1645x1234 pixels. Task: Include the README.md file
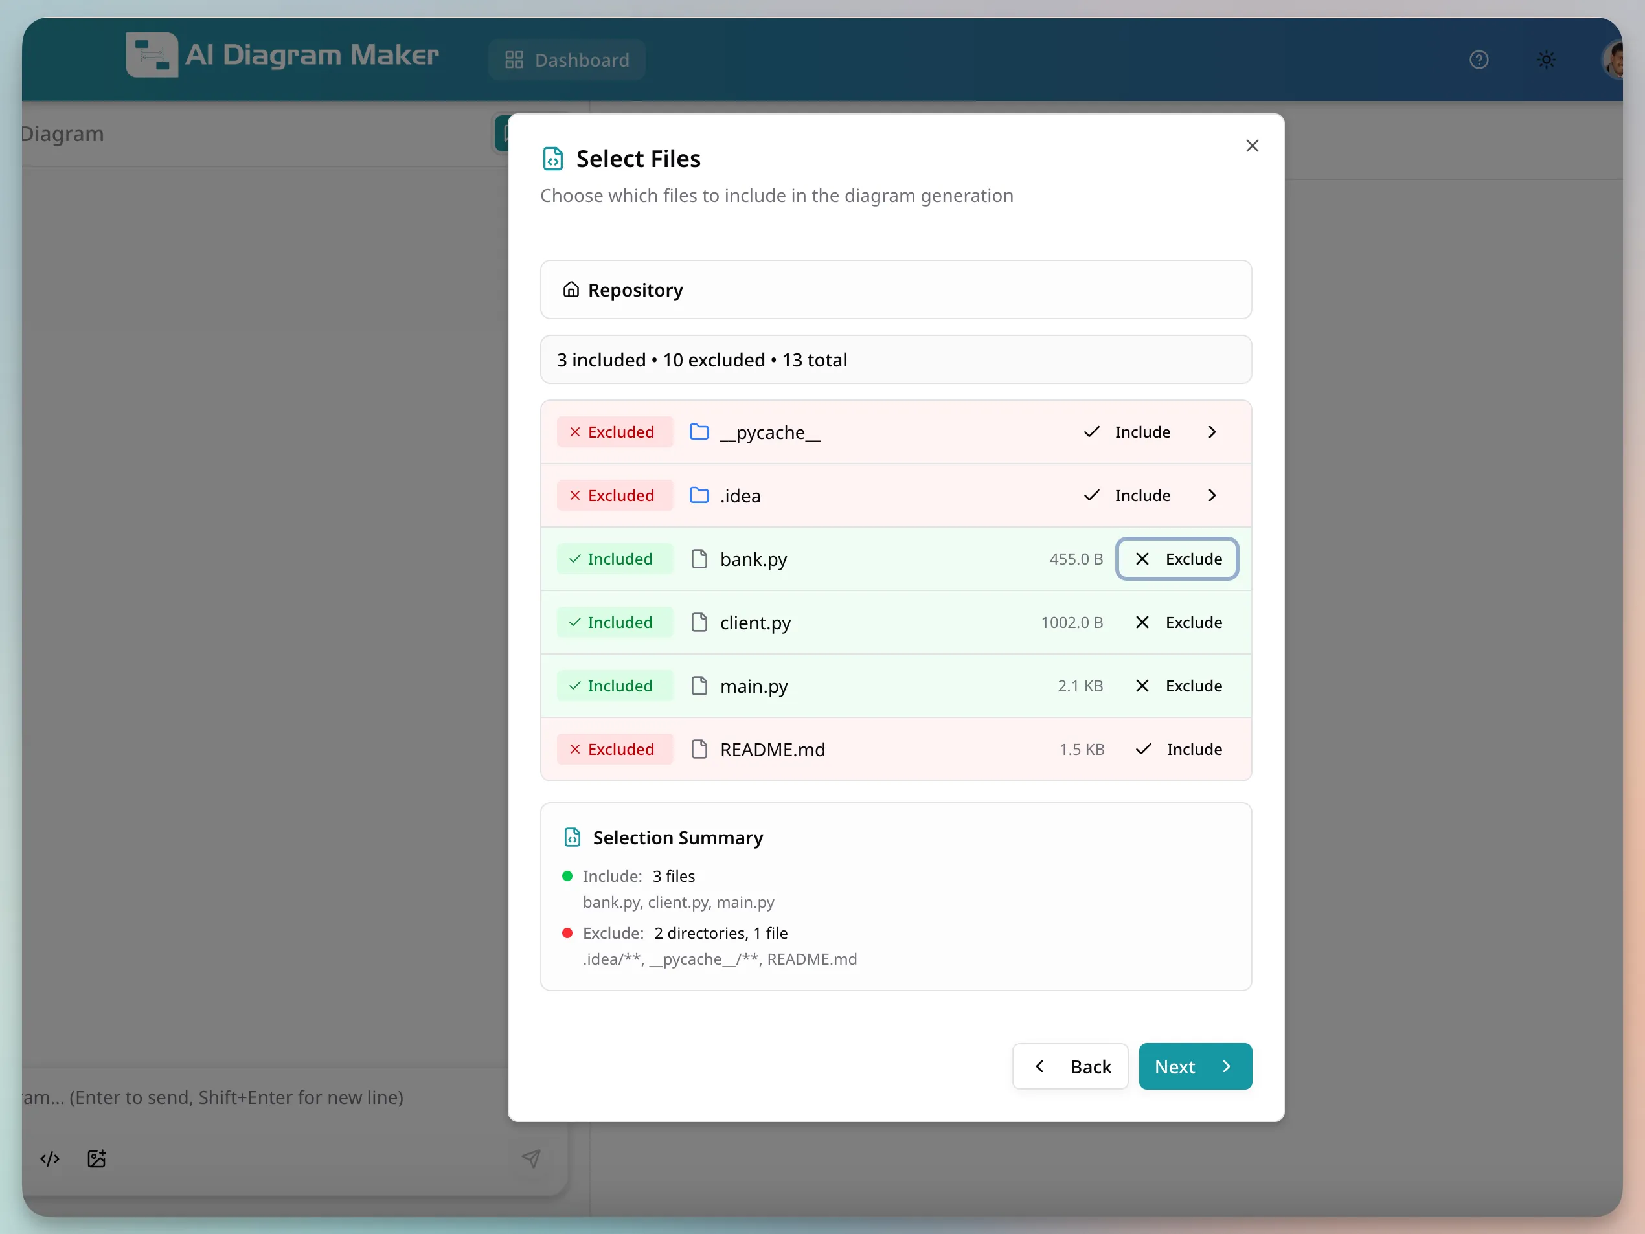click(1179, 749)
